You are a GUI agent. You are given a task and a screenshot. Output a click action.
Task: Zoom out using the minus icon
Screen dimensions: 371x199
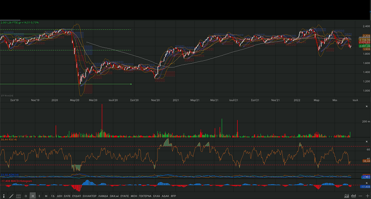(361, 196)
